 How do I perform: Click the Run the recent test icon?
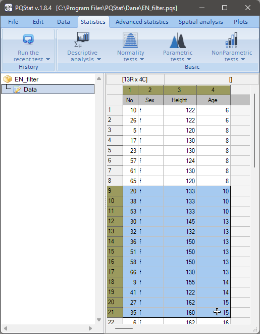(x=28, y=39)
